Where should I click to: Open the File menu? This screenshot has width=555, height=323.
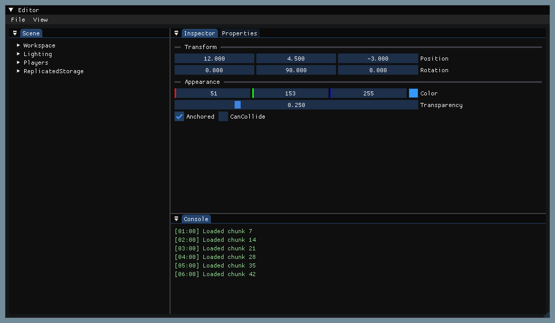tap(18, 20)
